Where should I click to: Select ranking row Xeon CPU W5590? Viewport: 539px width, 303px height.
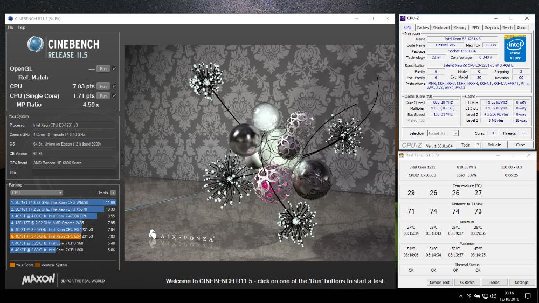(63, 203)
